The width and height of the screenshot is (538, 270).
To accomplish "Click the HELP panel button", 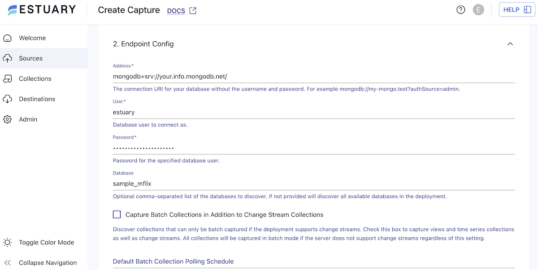I will point(517,10).
